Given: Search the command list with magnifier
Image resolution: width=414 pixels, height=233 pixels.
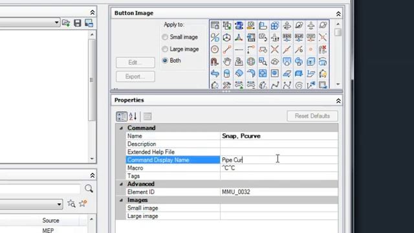Looking at the screenshot, I should [x=89, y=188].
